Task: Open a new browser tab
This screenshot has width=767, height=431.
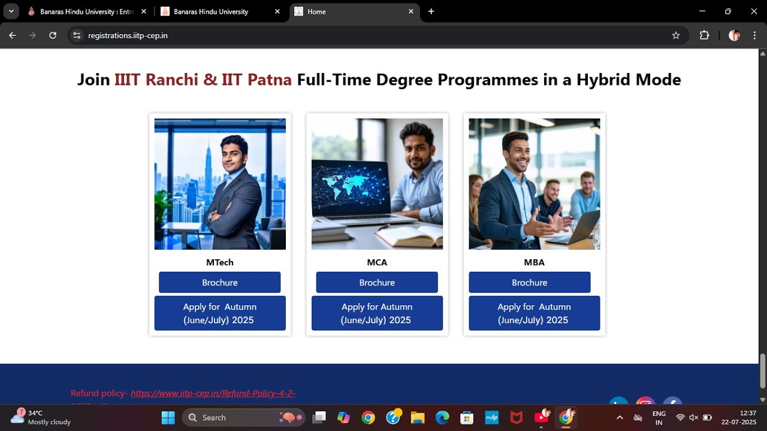Action: click(431, 11)
